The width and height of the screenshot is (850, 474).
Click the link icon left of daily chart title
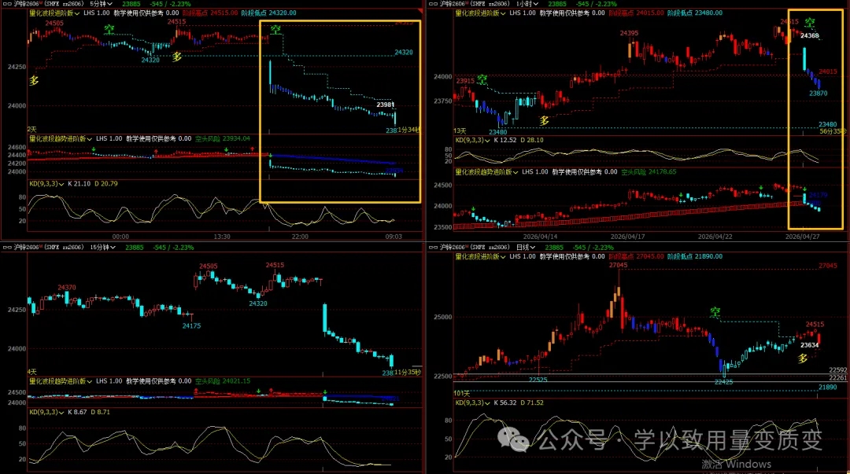tap(431, 247)
